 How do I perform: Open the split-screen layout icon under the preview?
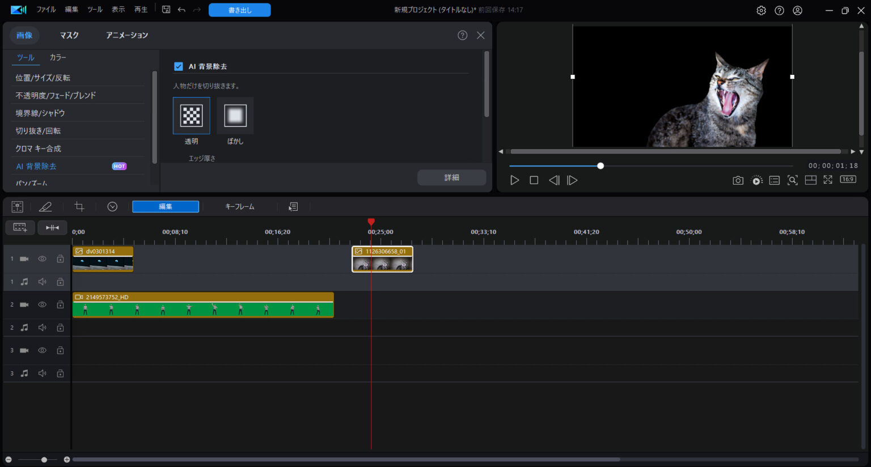(x=810, y=180)
